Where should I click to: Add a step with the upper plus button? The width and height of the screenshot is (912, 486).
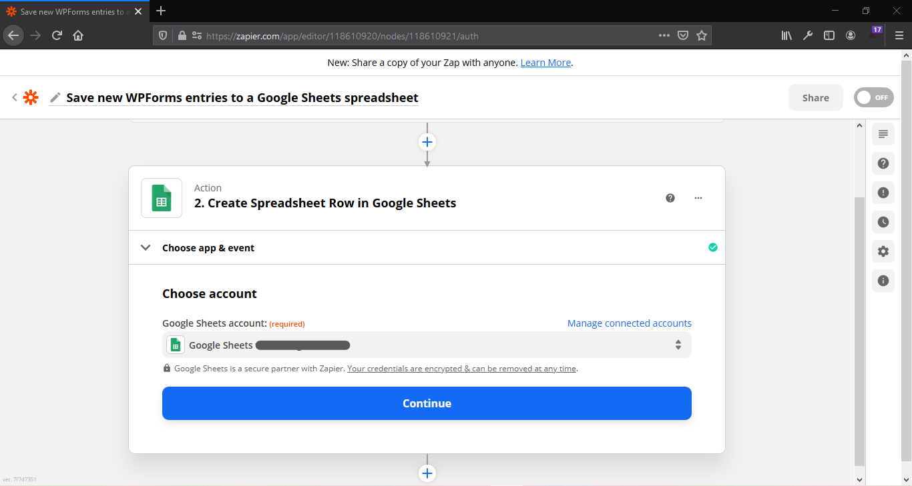pyautogui.click(x=427, y=142)
